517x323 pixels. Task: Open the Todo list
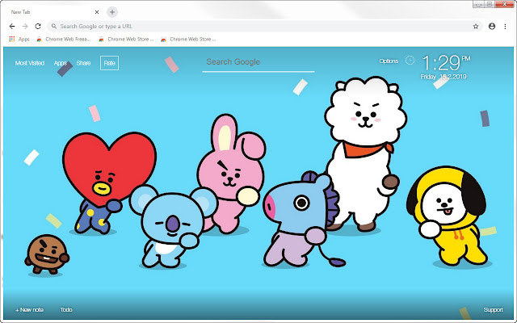coord(66,310)
